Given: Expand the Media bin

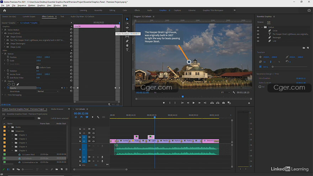Looking at the screenshot, I should tap(9, 127).
